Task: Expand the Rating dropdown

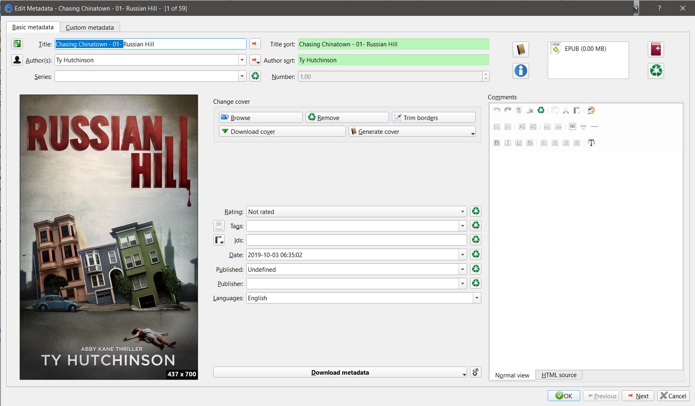Action: (x=463, y=212)
